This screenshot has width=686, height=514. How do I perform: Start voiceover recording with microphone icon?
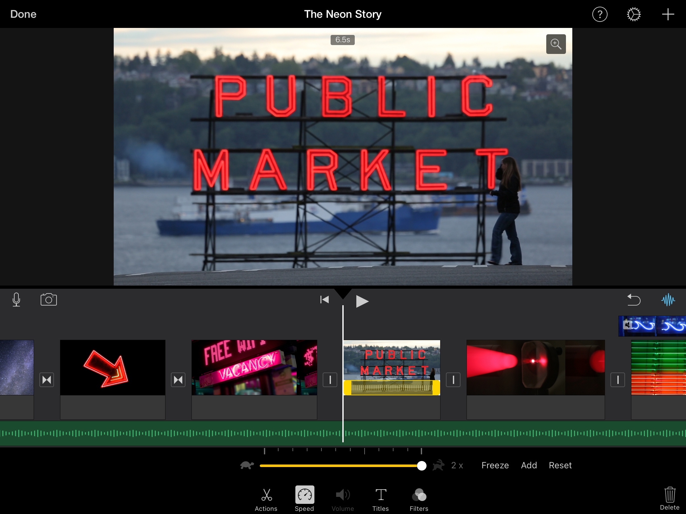tap(16, 300)
